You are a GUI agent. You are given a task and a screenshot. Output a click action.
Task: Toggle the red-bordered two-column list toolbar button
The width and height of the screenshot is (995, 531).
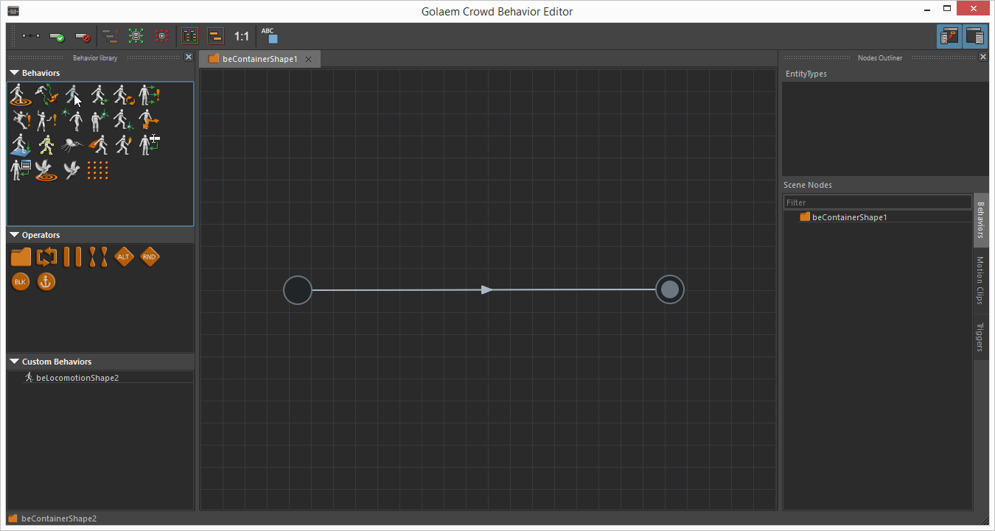pos(190,36)
